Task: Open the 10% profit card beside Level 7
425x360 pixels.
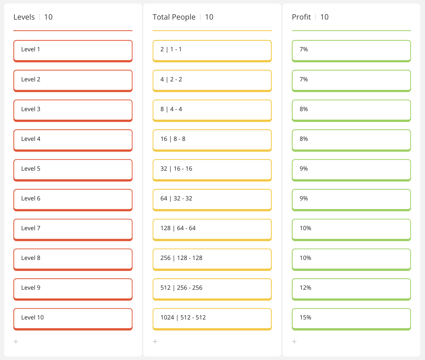Action: click(x=351, y=230)
